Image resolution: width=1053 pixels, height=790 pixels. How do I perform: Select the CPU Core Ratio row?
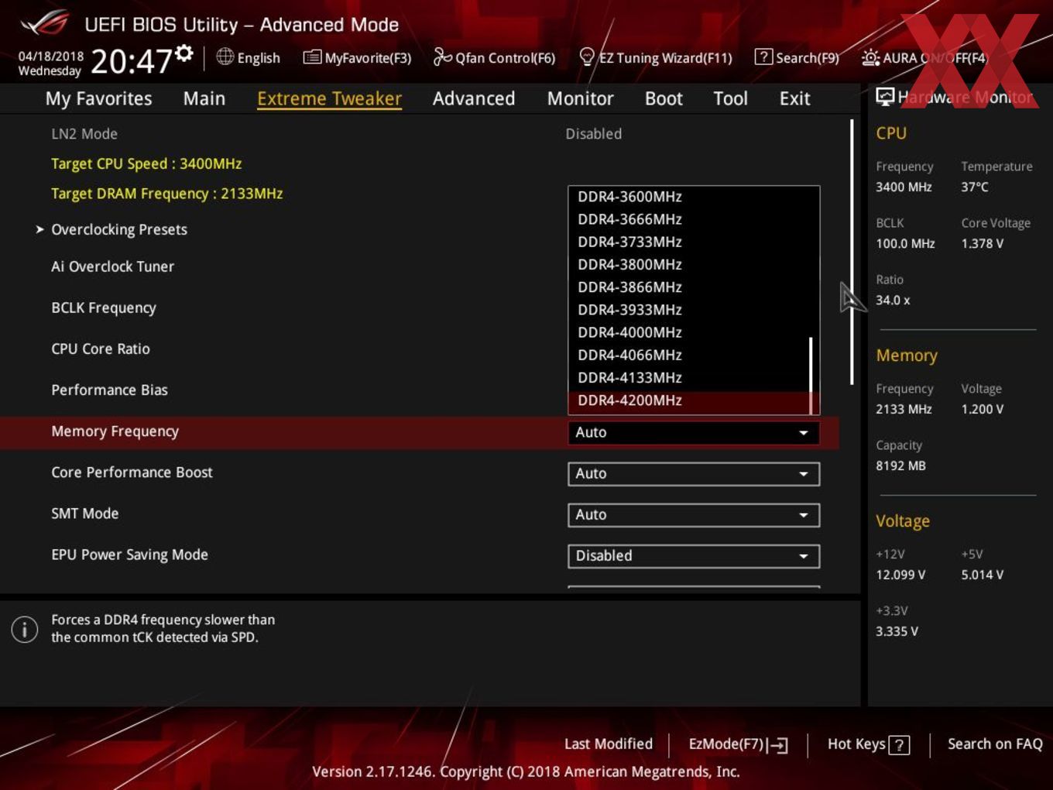pyautogui.click(x=101, y=349)
